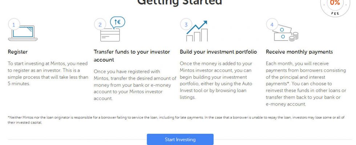The height and width of the screenshot is (145, 356).
Task: Click the monthly payments description paragraph
Action: 306,84
